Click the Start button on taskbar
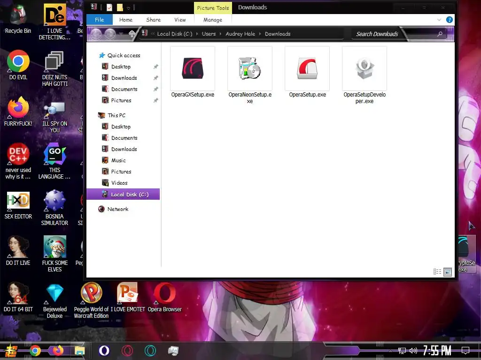 pos(11,351)
